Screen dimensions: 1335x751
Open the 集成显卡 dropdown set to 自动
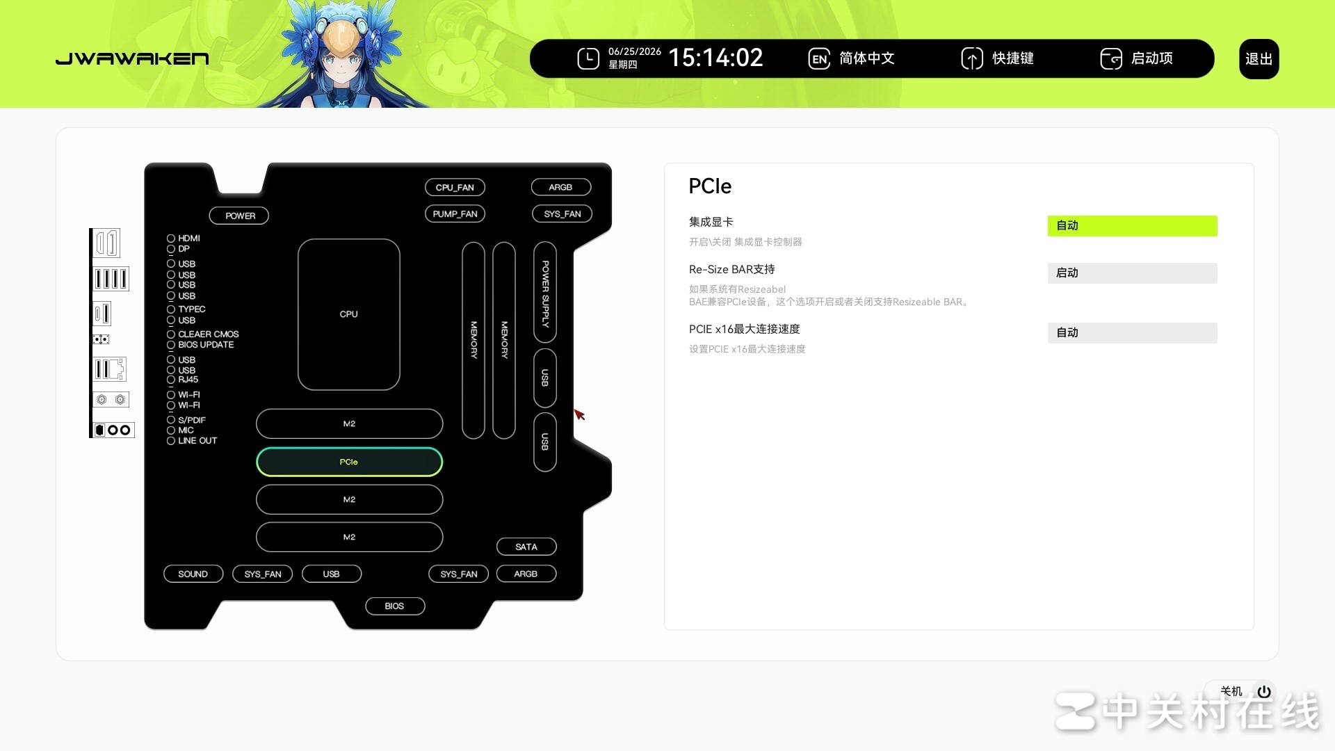(1132, 226)
